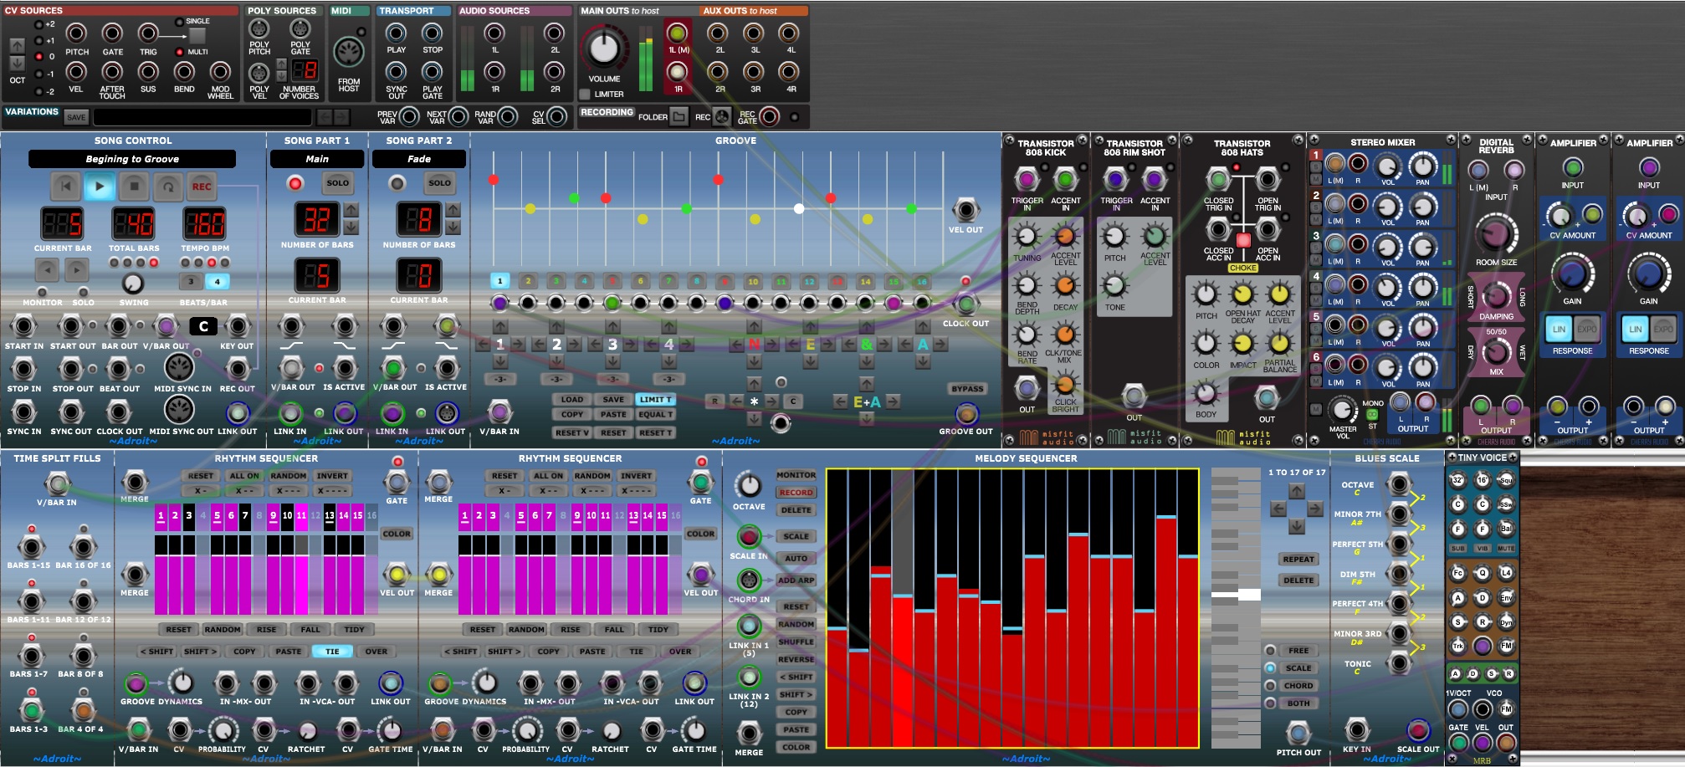Lower the CV Sources OCT down arrow

tap(17, 64)
